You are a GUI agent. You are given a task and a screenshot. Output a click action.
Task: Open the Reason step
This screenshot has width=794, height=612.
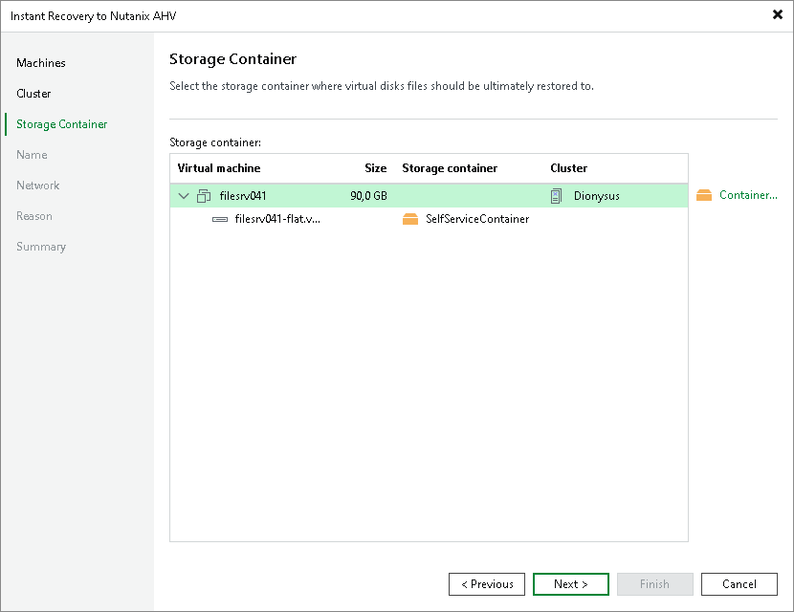click(x=34, y=216)
